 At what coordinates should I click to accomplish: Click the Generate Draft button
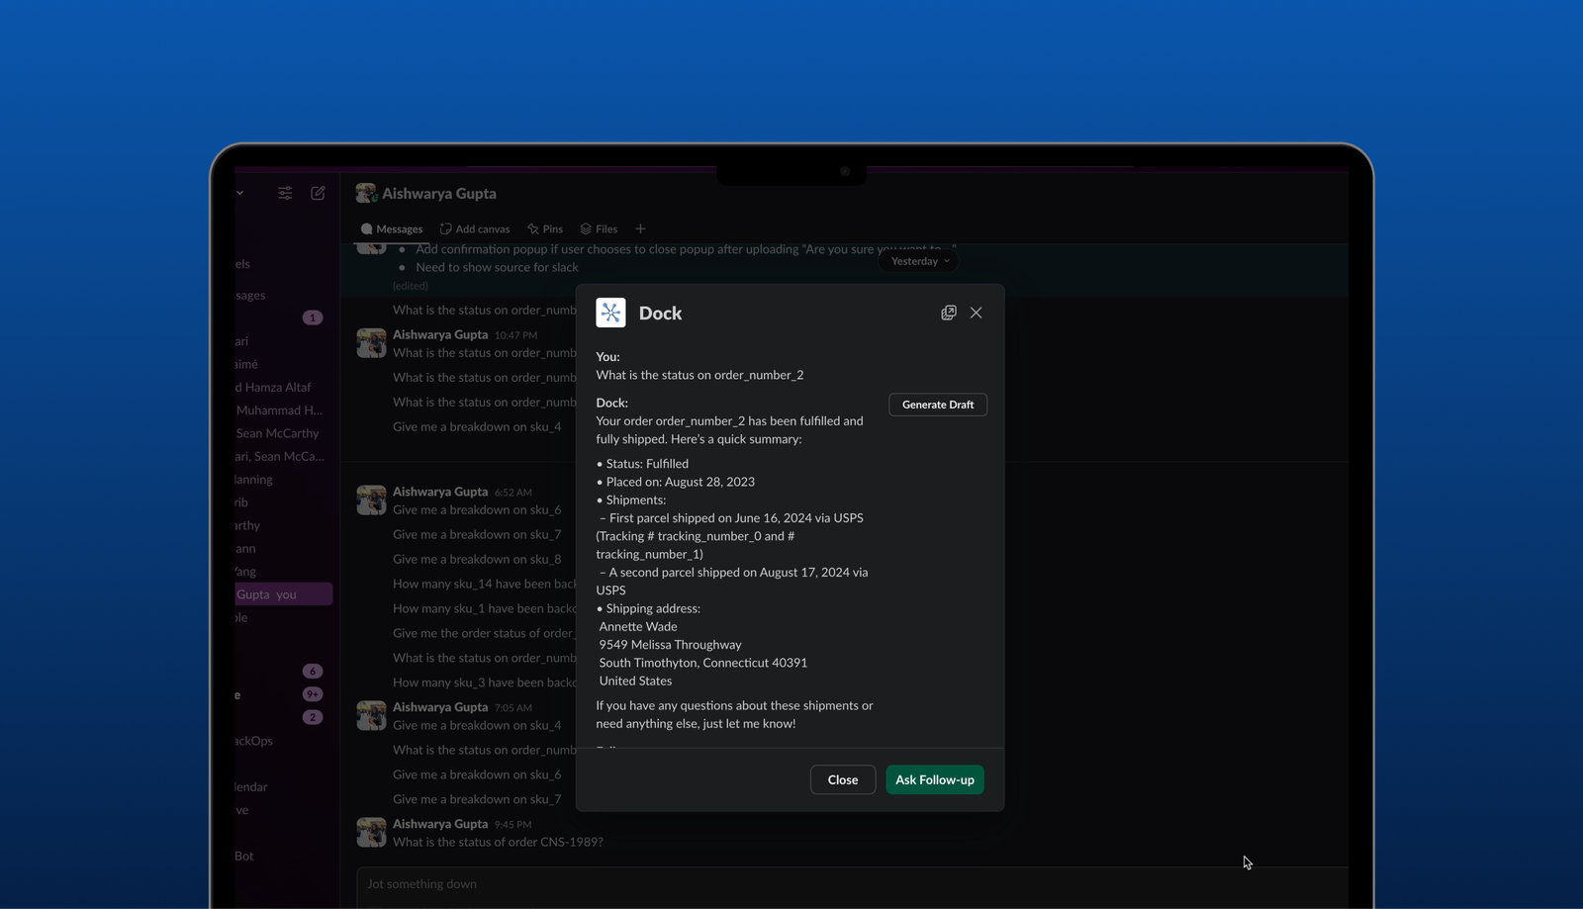938,405
